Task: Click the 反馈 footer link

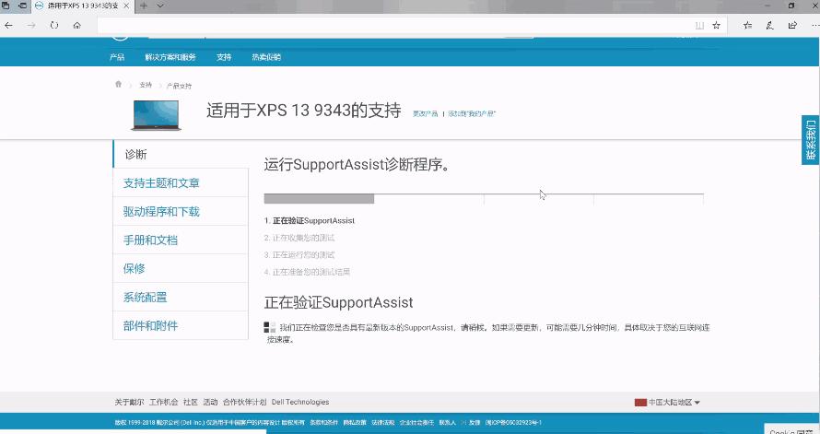Action: pyautogui.click(x=474, y=423)
